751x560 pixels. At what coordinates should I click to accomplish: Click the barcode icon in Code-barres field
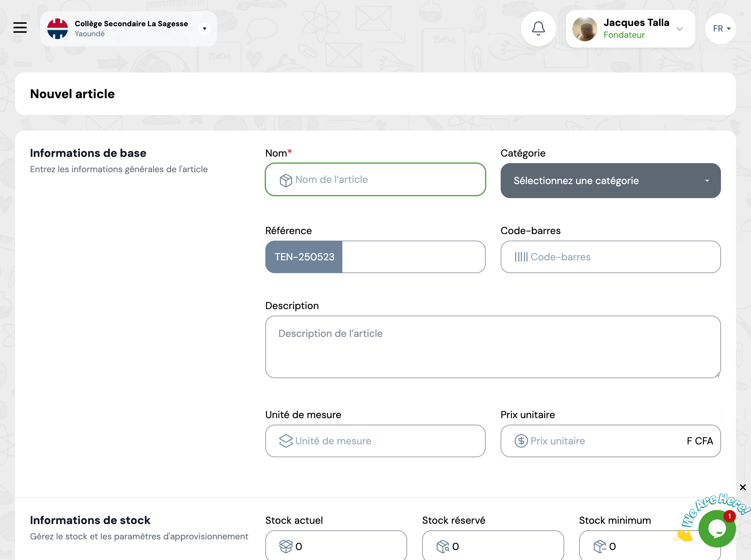point(521,257)
